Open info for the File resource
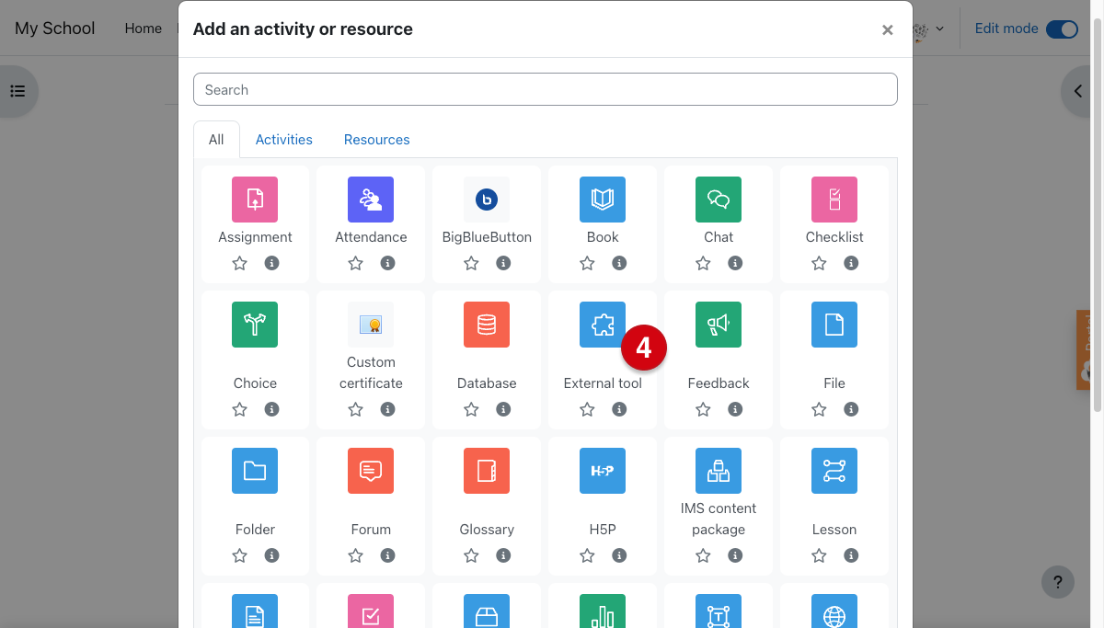Viewport: 1104px width, 628px height. pos(851,409)
